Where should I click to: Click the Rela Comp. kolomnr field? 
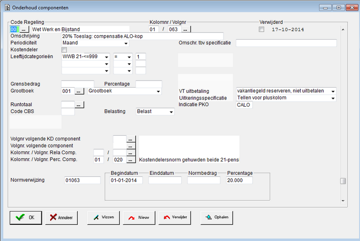tap(99, 153)
